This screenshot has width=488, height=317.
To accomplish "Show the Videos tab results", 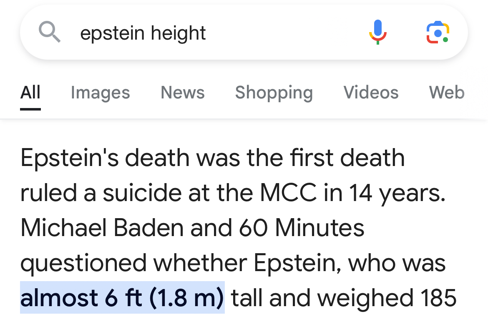I will pyautogui.click(x=371, y=93).
